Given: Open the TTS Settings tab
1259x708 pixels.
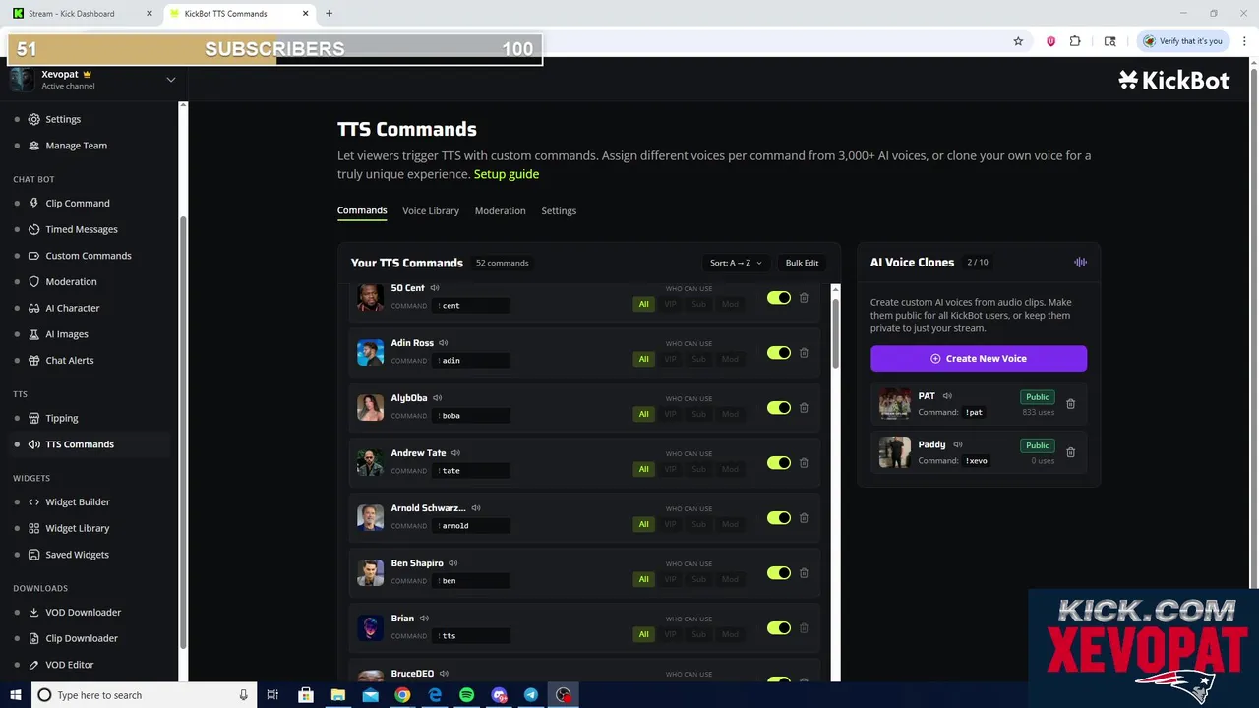Looking at the screenshot, I should [559, 210].
